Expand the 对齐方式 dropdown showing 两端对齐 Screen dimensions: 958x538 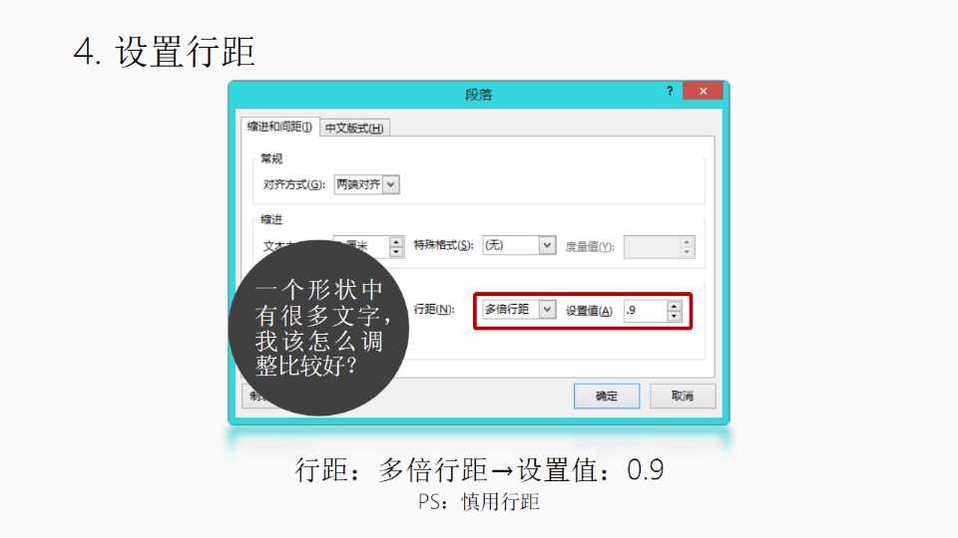[x=391, y=184]
